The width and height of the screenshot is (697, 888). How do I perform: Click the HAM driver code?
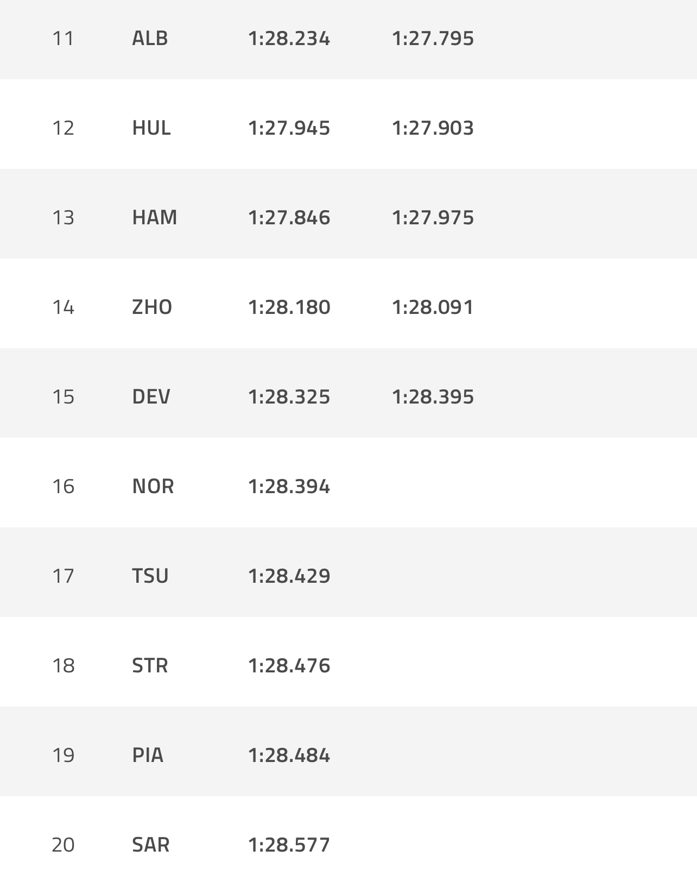(155, 217)
